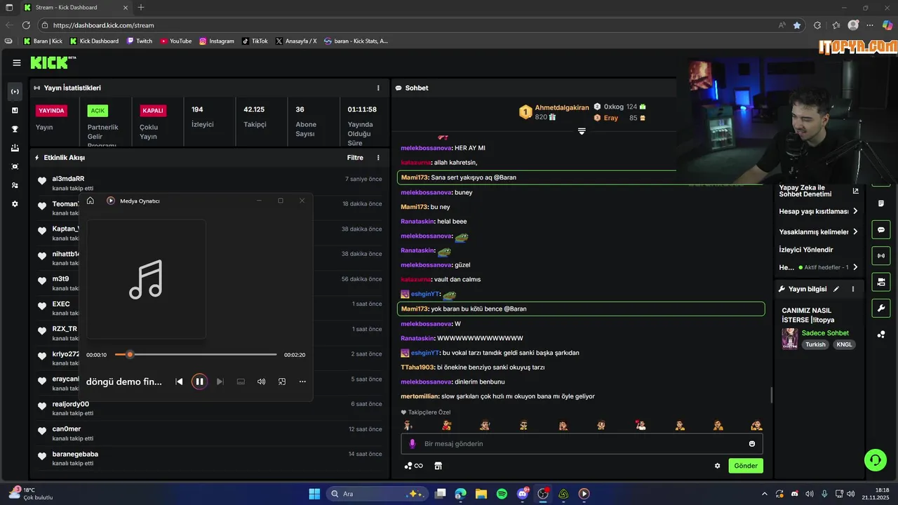The height and width of the screenshot is (505, 898).
Task: Open the settings gear in Kick sidebar
Action: (x=15, y=204)
